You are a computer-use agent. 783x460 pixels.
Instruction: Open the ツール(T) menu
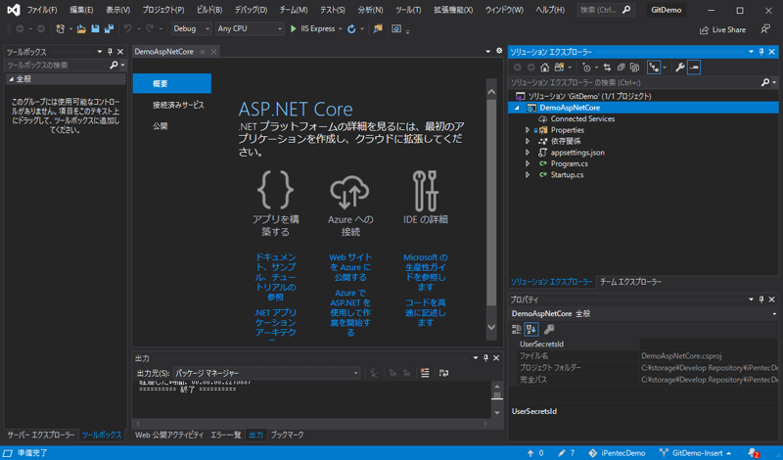point(408,10)
